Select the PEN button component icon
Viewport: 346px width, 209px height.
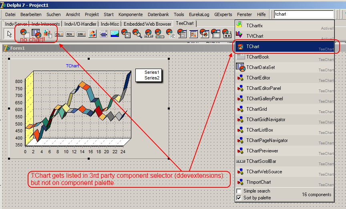(x=70, y=34)
